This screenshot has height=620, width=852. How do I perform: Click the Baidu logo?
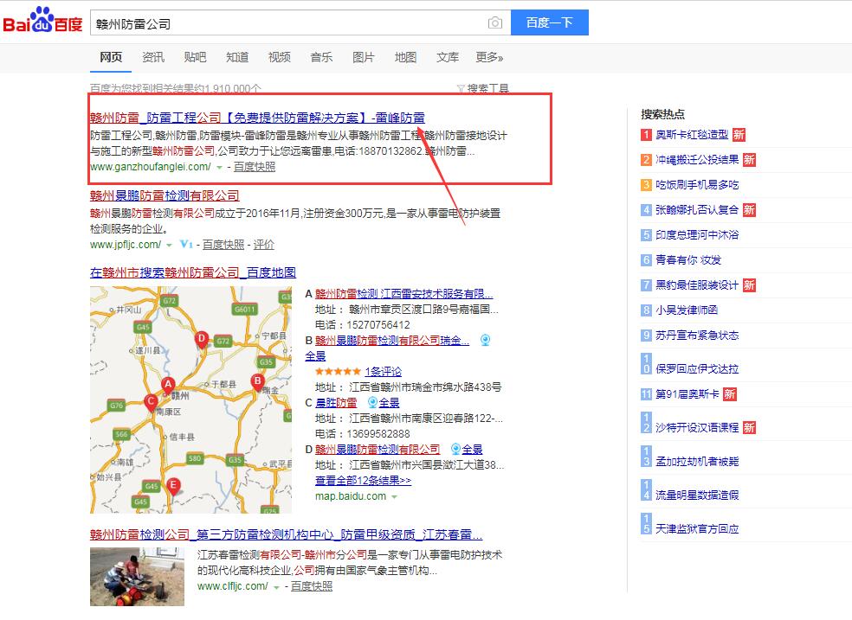42,22
